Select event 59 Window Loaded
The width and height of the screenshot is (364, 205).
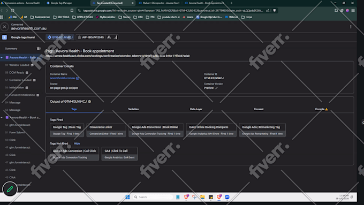[x=19, y=65]
